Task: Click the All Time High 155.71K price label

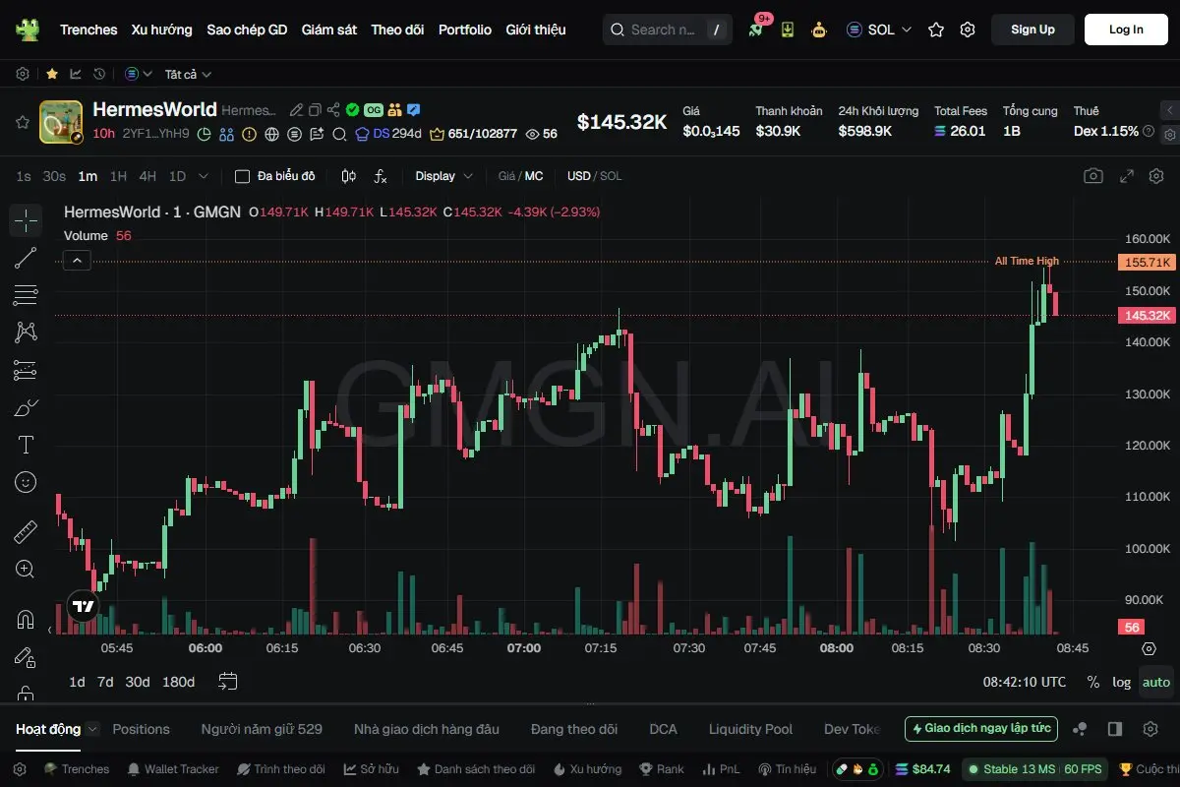Action: 1147,263
